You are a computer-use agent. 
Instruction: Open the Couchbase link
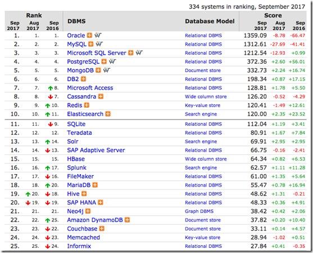click(82, 229)
